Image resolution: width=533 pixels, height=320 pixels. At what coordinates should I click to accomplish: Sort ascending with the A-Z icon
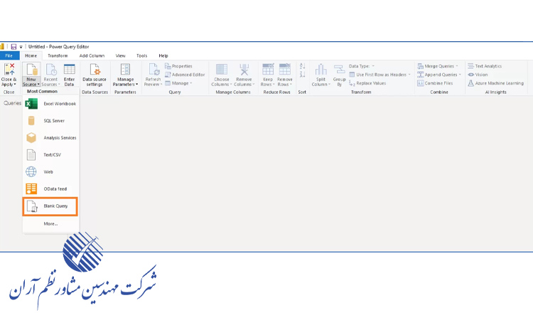point(302,66)
